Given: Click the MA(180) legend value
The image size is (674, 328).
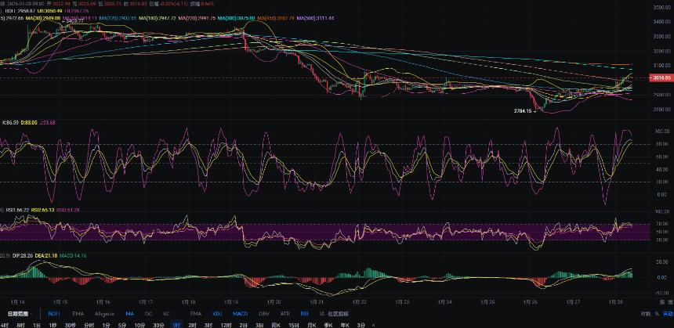Looking at the screenshot, I should (157, 19).
